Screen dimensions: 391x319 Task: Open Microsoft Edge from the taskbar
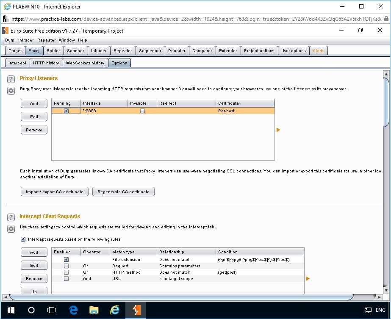[x=73, y=310]
